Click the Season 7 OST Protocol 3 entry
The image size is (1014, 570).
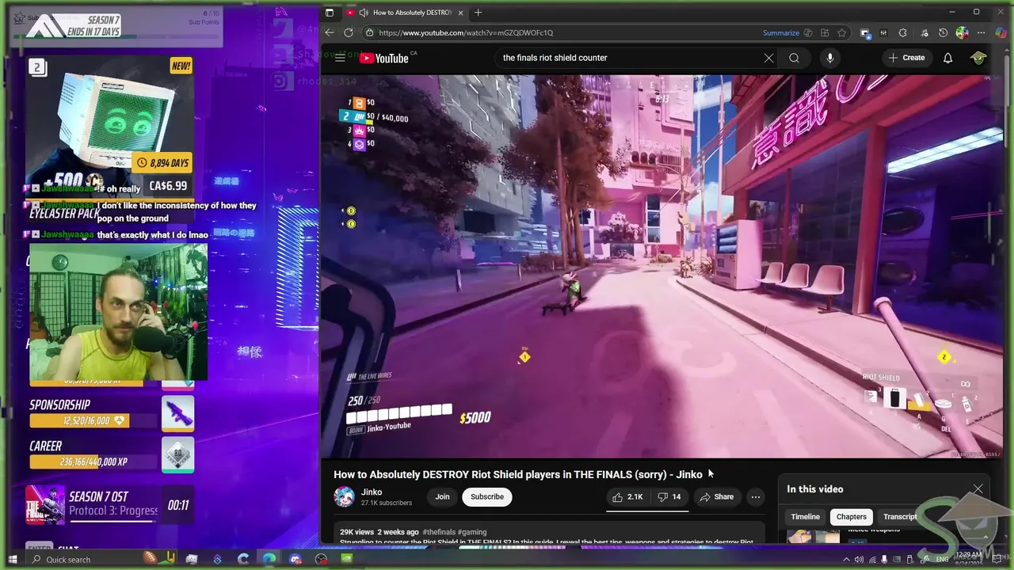tap(109, 504)
